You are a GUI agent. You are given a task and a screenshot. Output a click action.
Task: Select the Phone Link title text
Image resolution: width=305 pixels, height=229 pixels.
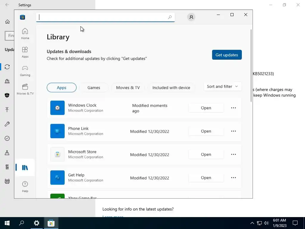pos(78,129)
